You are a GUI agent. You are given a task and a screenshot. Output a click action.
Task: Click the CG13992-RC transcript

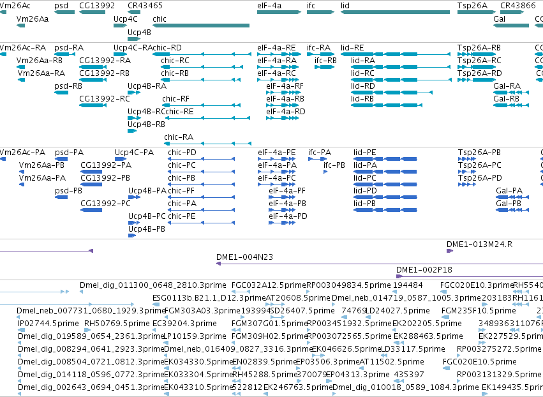(x=91, y=105)
